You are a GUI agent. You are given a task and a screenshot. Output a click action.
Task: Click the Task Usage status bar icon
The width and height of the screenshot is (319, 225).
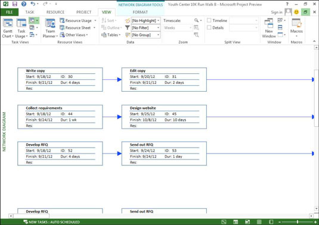(236, 222)
